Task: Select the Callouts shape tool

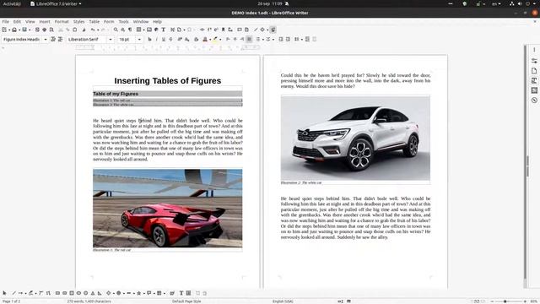Action: point(148,293)
